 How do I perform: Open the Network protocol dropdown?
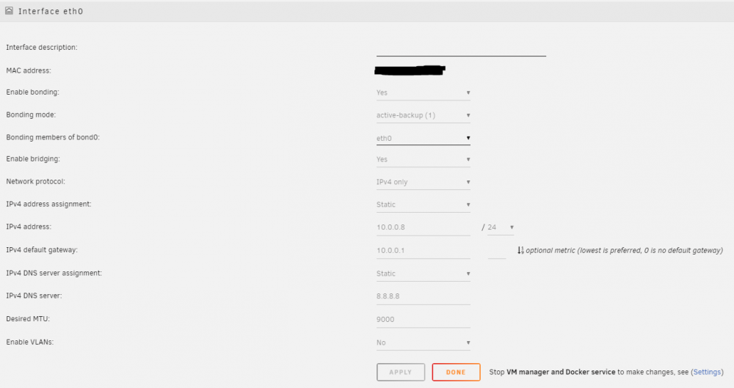(x=424, y=182)
